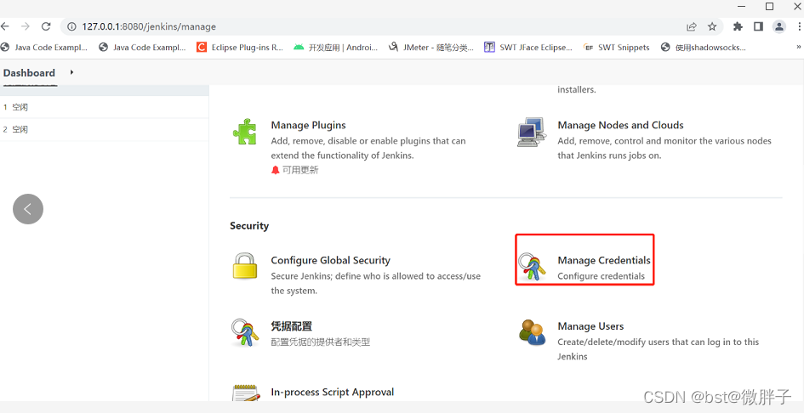804x413 pixels.
Task: Click the In-process Script Approval notepad icon
Action: coord(244,393)
